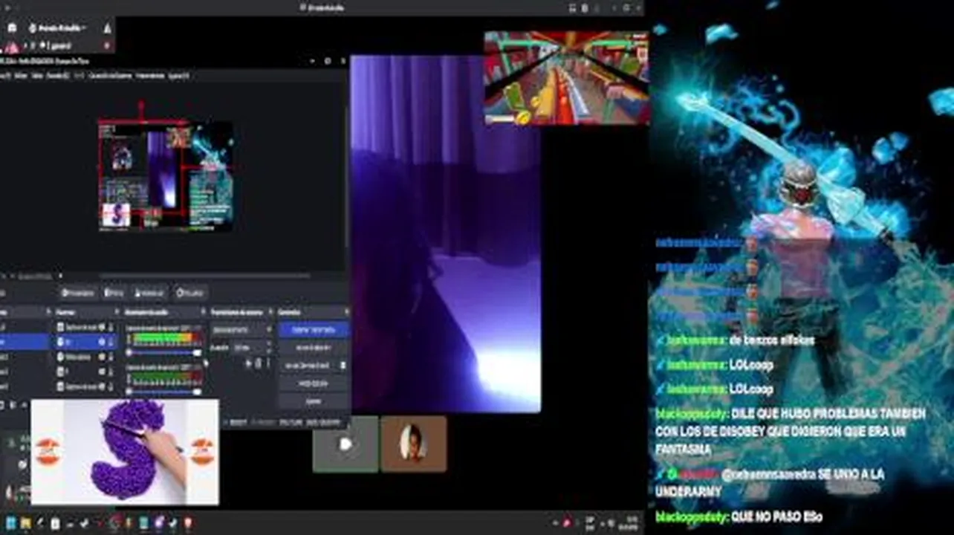
Task: Undock the Fuentes panel using its header icon
Action: [117, 312]
